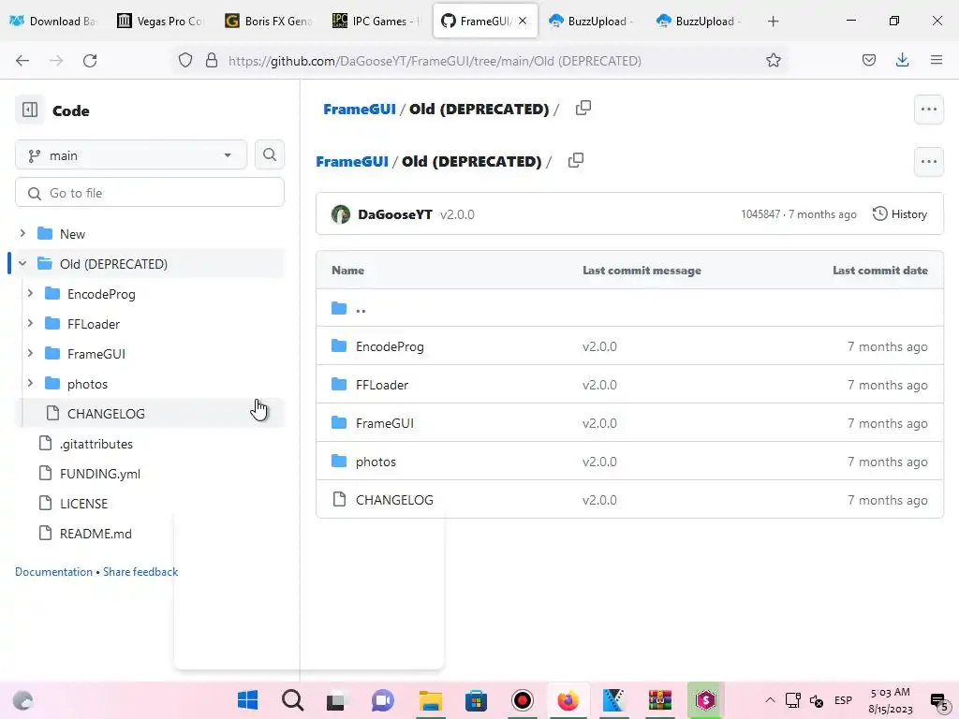The width and height of the screenshot is (959, 719).
Task: Expand EncodeProg folder chevron in sidebar
Action: point(30,293)
